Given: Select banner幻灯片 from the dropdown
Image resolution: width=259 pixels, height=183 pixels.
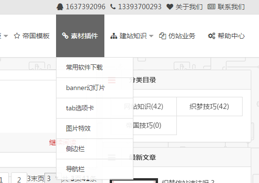Looking at the screenshot, I should click(95, 88).
